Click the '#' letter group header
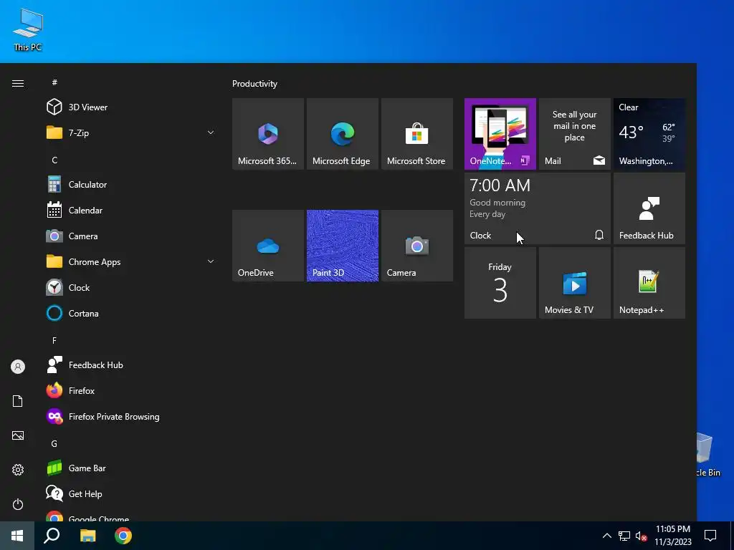 [54, 82]
